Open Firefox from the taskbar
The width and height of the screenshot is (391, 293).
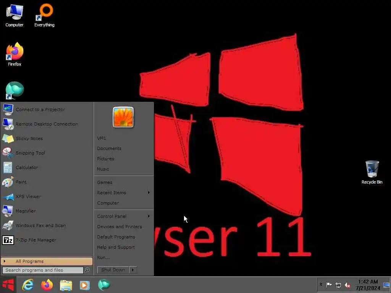(47, 285)
